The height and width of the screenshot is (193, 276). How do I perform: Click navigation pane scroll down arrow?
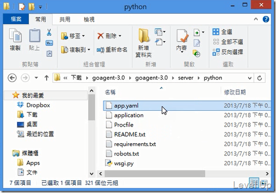[x=91, y=174]
